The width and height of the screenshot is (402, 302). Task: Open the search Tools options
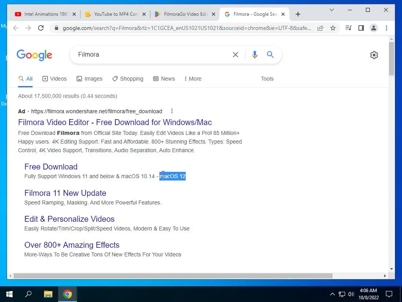(267, 79)
